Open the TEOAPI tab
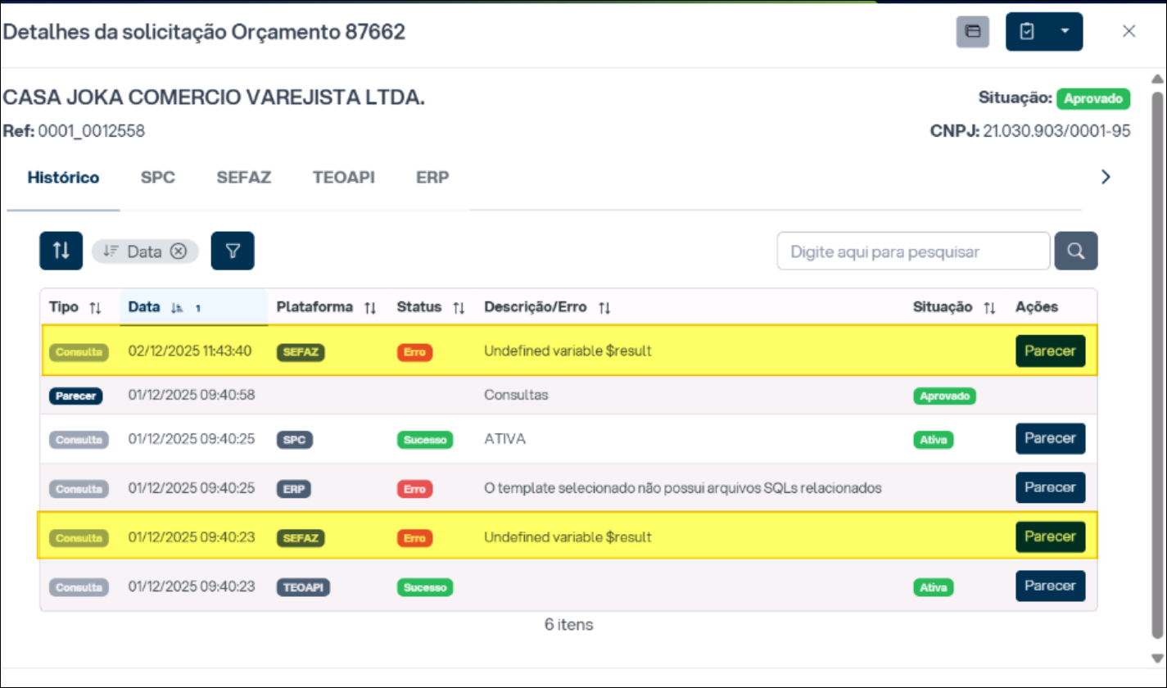 pyautogui.click(x=343, y=178)
